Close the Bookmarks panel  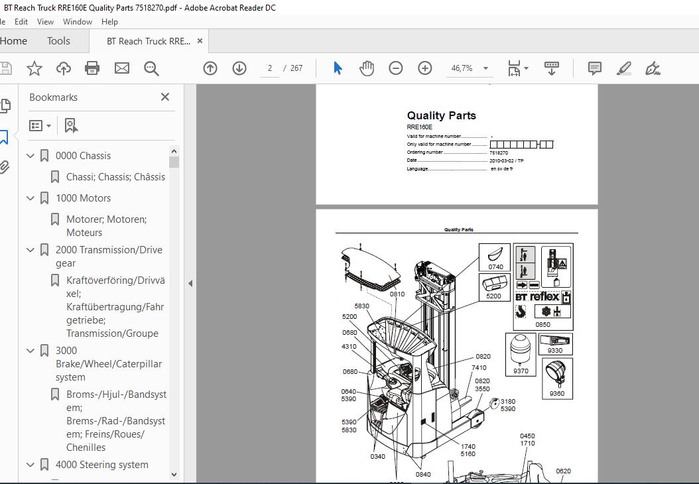click(165, 97)
